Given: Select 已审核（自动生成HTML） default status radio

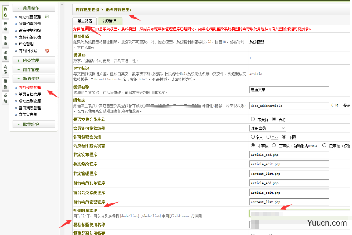Looking at the screenshot, I should click(x=275, y=145).
